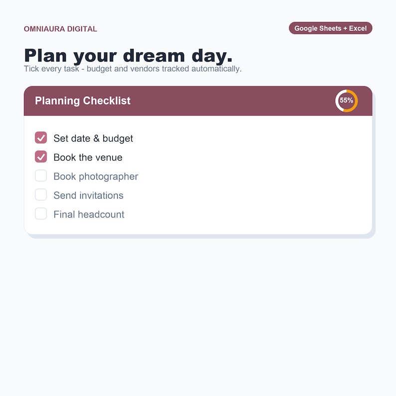
Task: Click the Tick every task subtitle text
Action: (133, 69)
